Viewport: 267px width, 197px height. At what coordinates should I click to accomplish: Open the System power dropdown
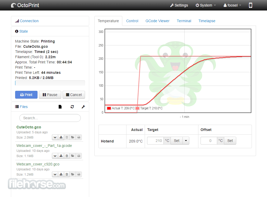(x=206, y=5)
